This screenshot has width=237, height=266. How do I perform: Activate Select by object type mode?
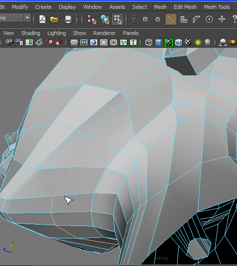click(x=105, y=19)
